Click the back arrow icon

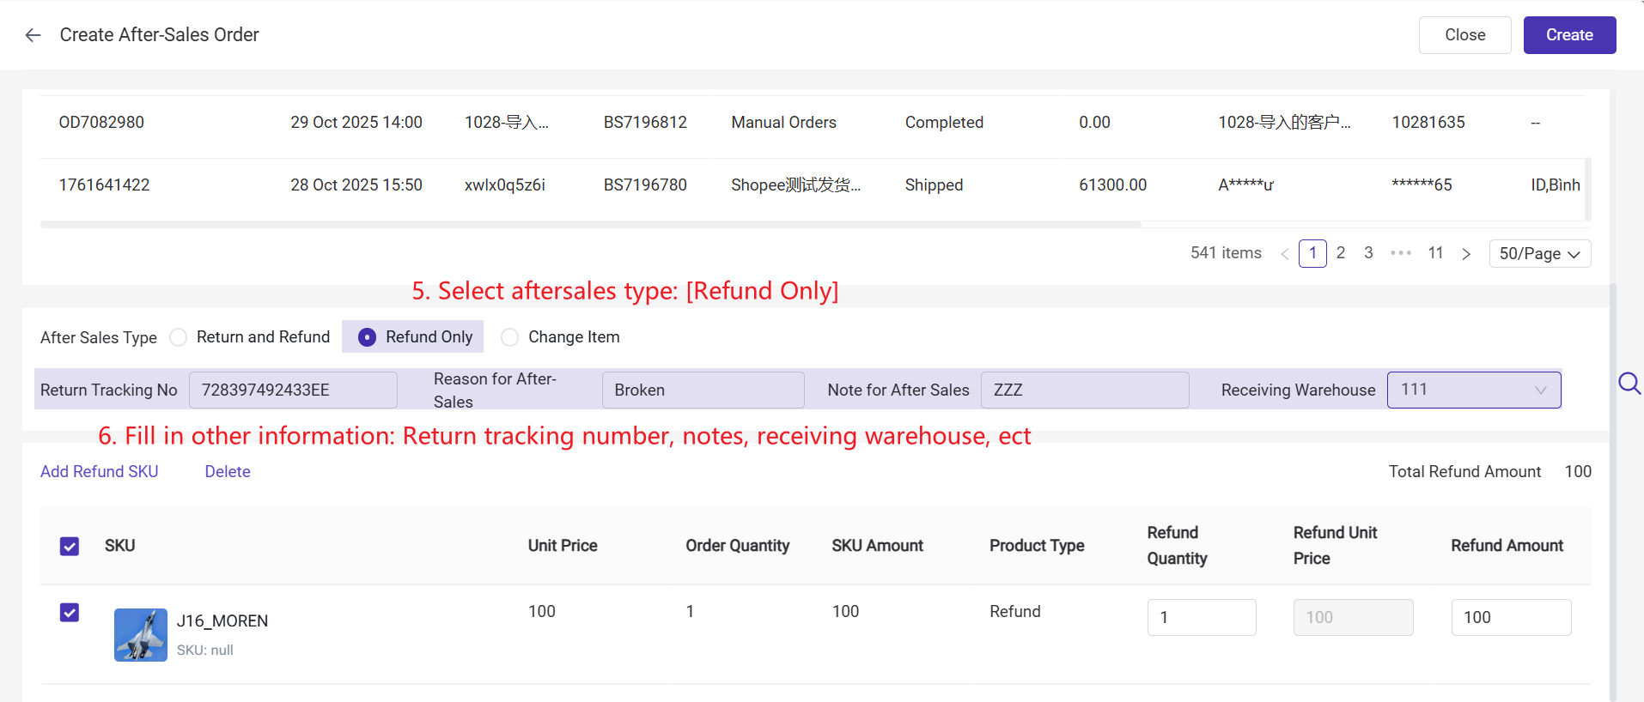[x=33, y=35]
